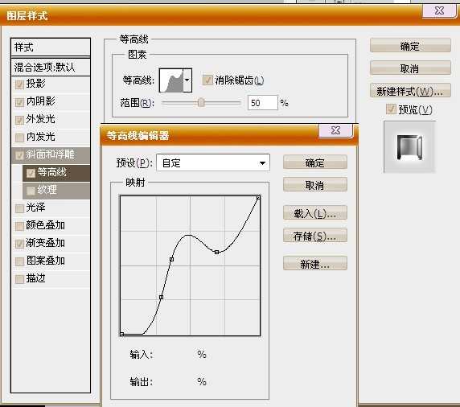The width and height of the screenshot is (460, 407).
Task: Select 混合选项:默认 blending options
Action: [51, 68]
